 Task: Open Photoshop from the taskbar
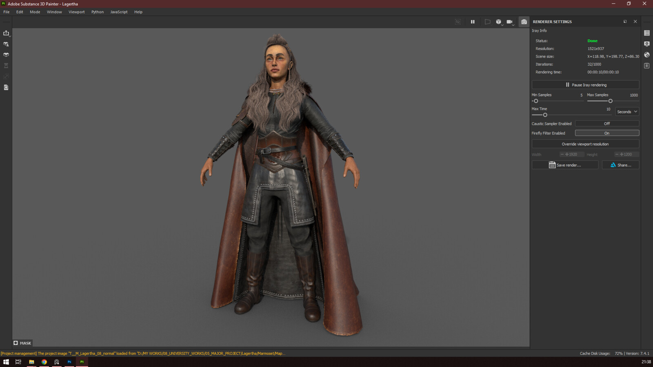pos(69,362)
